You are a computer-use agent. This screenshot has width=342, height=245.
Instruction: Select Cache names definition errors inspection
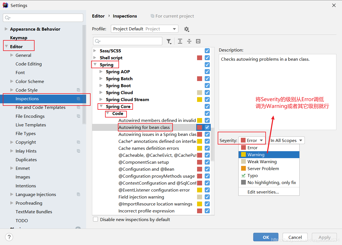click(x=149, y=148)
